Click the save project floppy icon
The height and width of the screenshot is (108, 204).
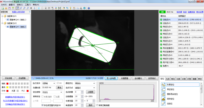(10, 8)
